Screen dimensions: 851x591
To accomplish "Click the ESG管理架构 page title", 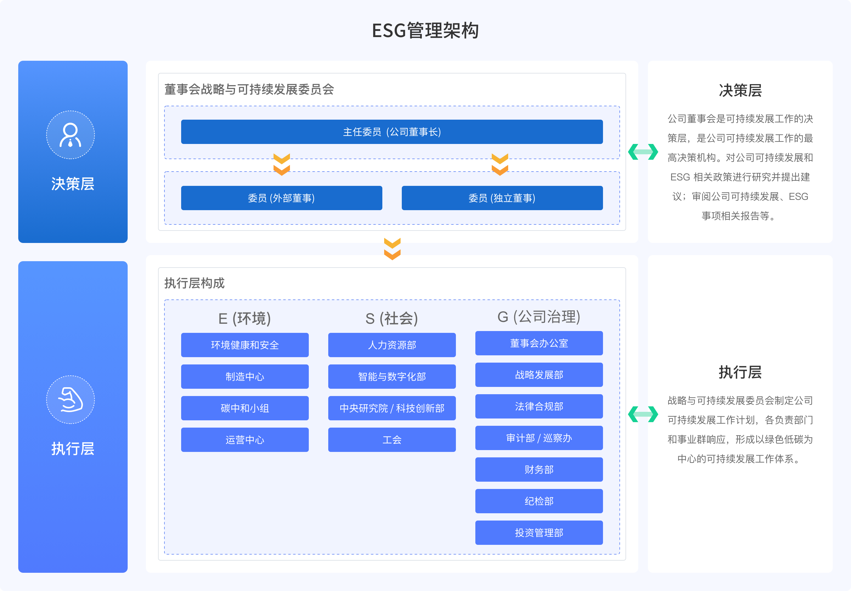I will 425,30.
